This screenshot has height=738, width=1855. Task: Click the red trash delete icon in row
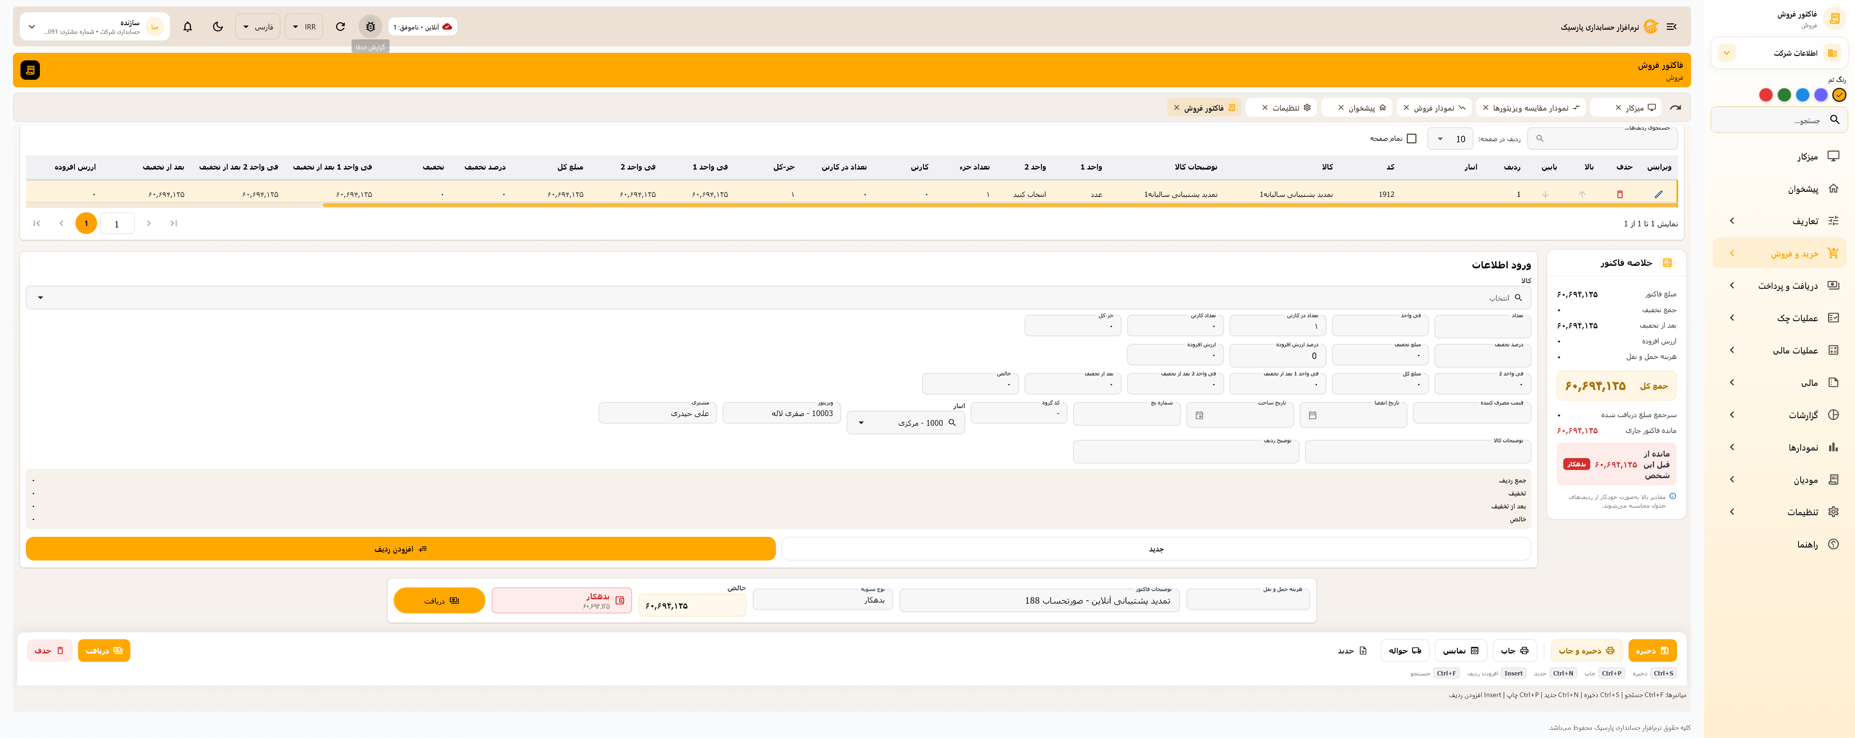[1620, 194]
